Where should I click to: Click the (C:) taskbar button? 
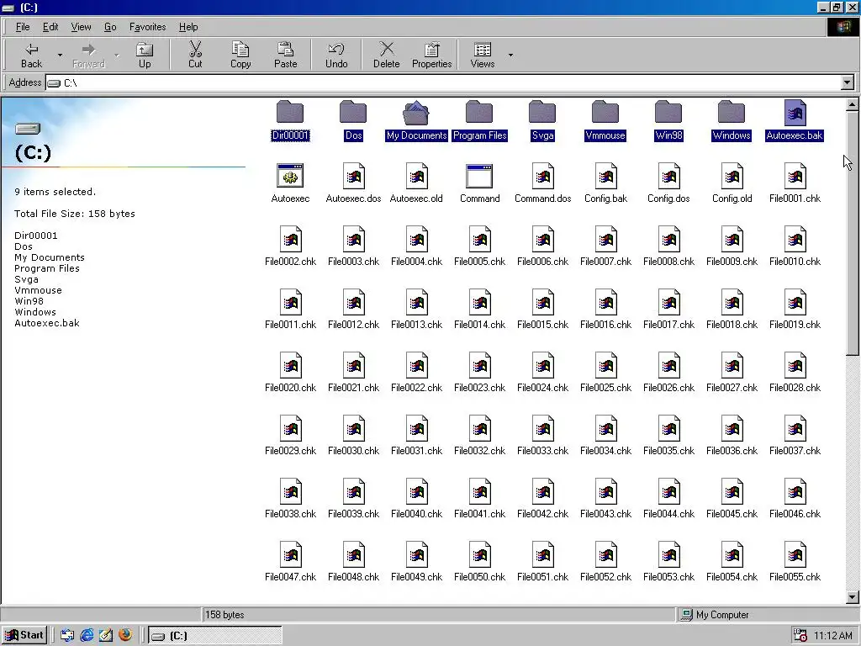215,636
